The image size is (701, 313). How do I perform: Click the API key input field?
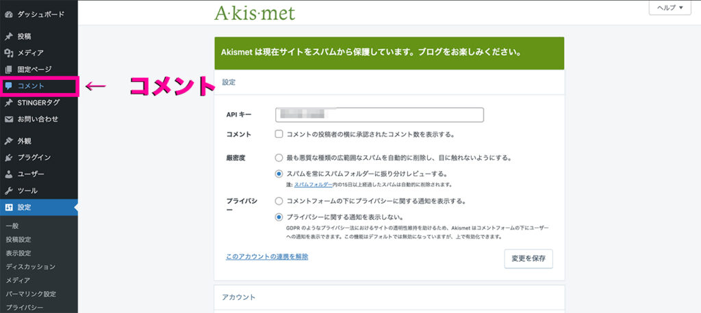click(379, 115)
